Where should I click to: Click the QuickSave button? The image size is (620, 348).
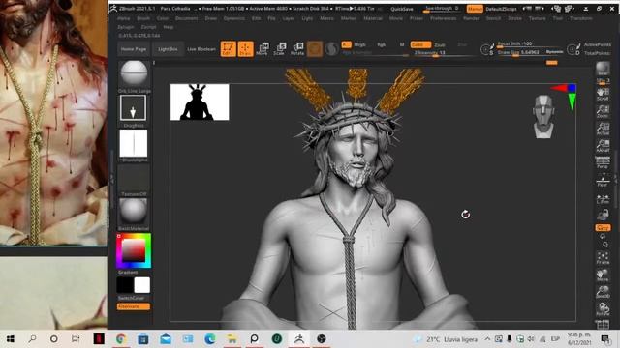point(402,9)
